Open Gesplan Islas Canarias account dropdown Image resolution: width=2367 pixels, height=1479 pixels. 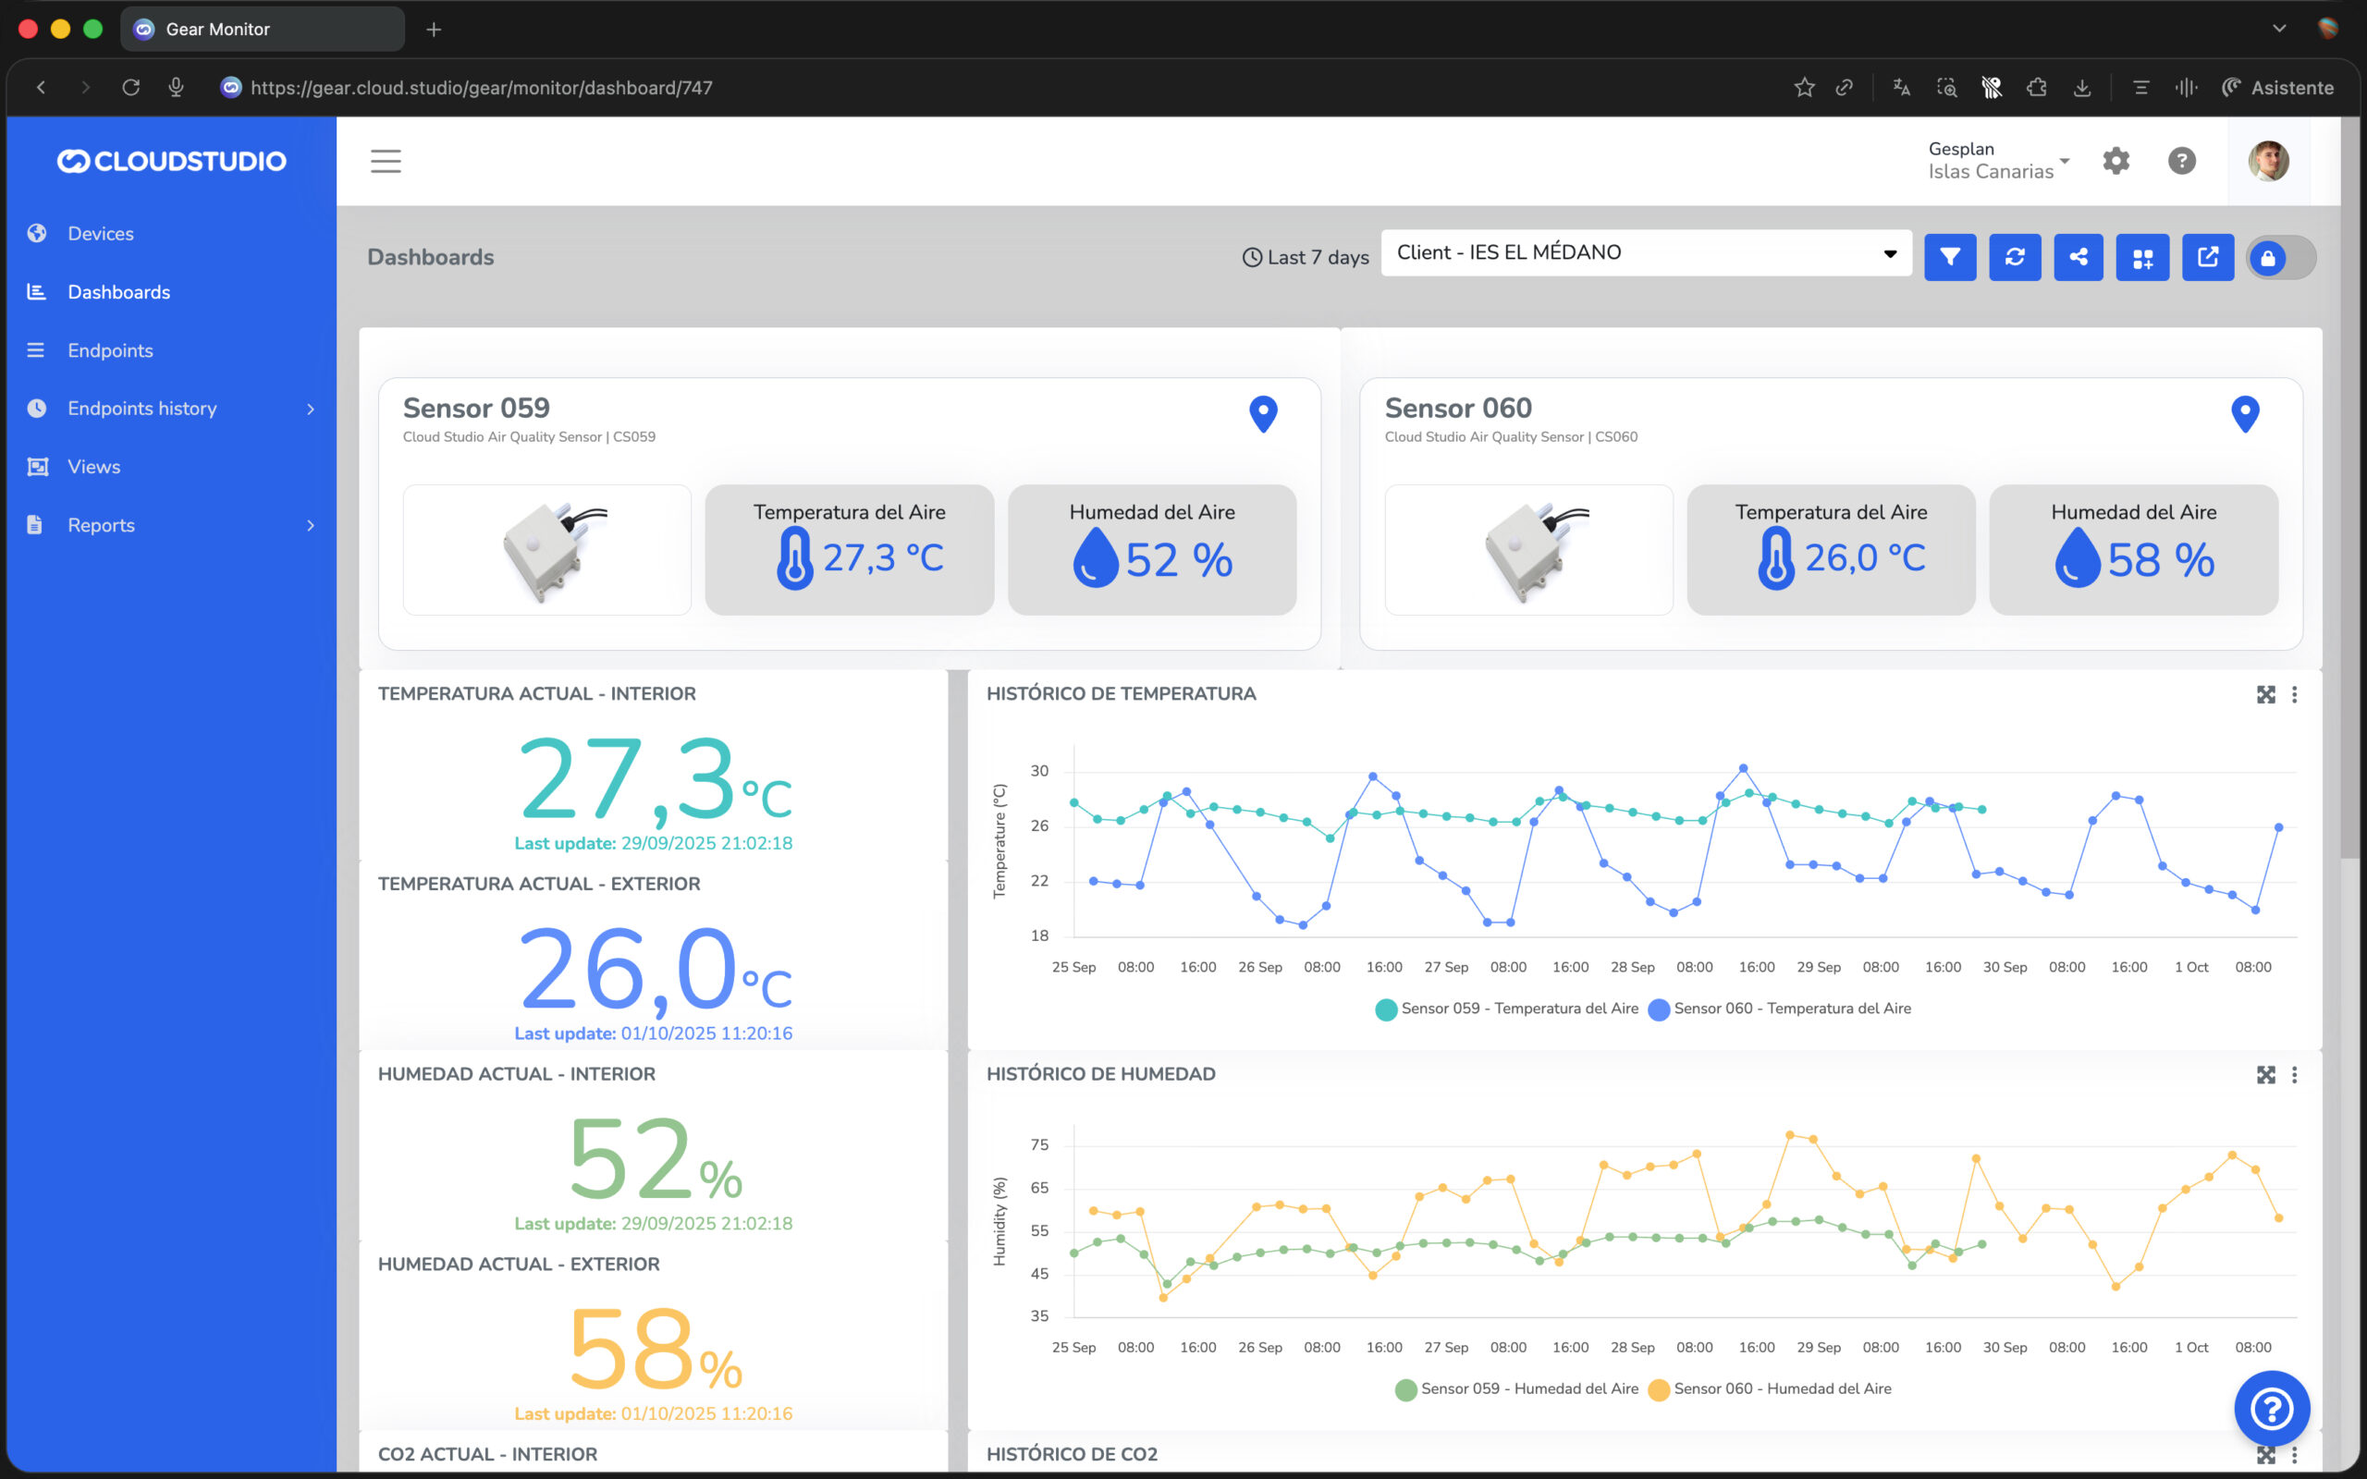click(1999, 161)
